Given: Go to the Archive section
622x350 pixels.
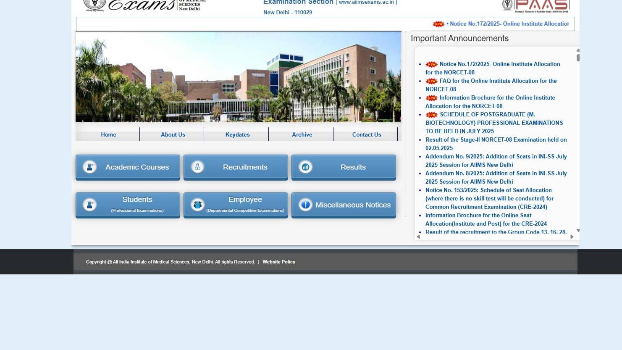Looking at the screenshot, I should coord(302,134).
